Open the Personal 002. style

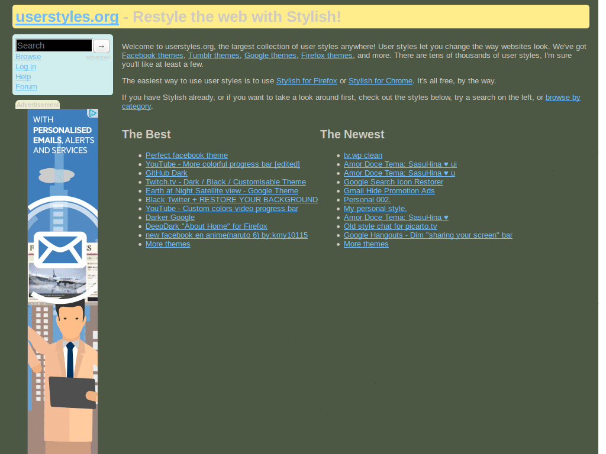pos(367,200)
